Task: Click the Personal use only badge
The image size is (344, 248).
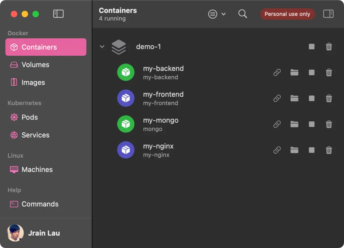Action: [x=287, y=14]
